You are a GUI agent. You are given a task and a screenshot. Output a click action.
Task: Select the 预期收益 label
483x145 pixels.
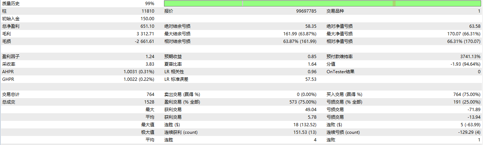173,57
